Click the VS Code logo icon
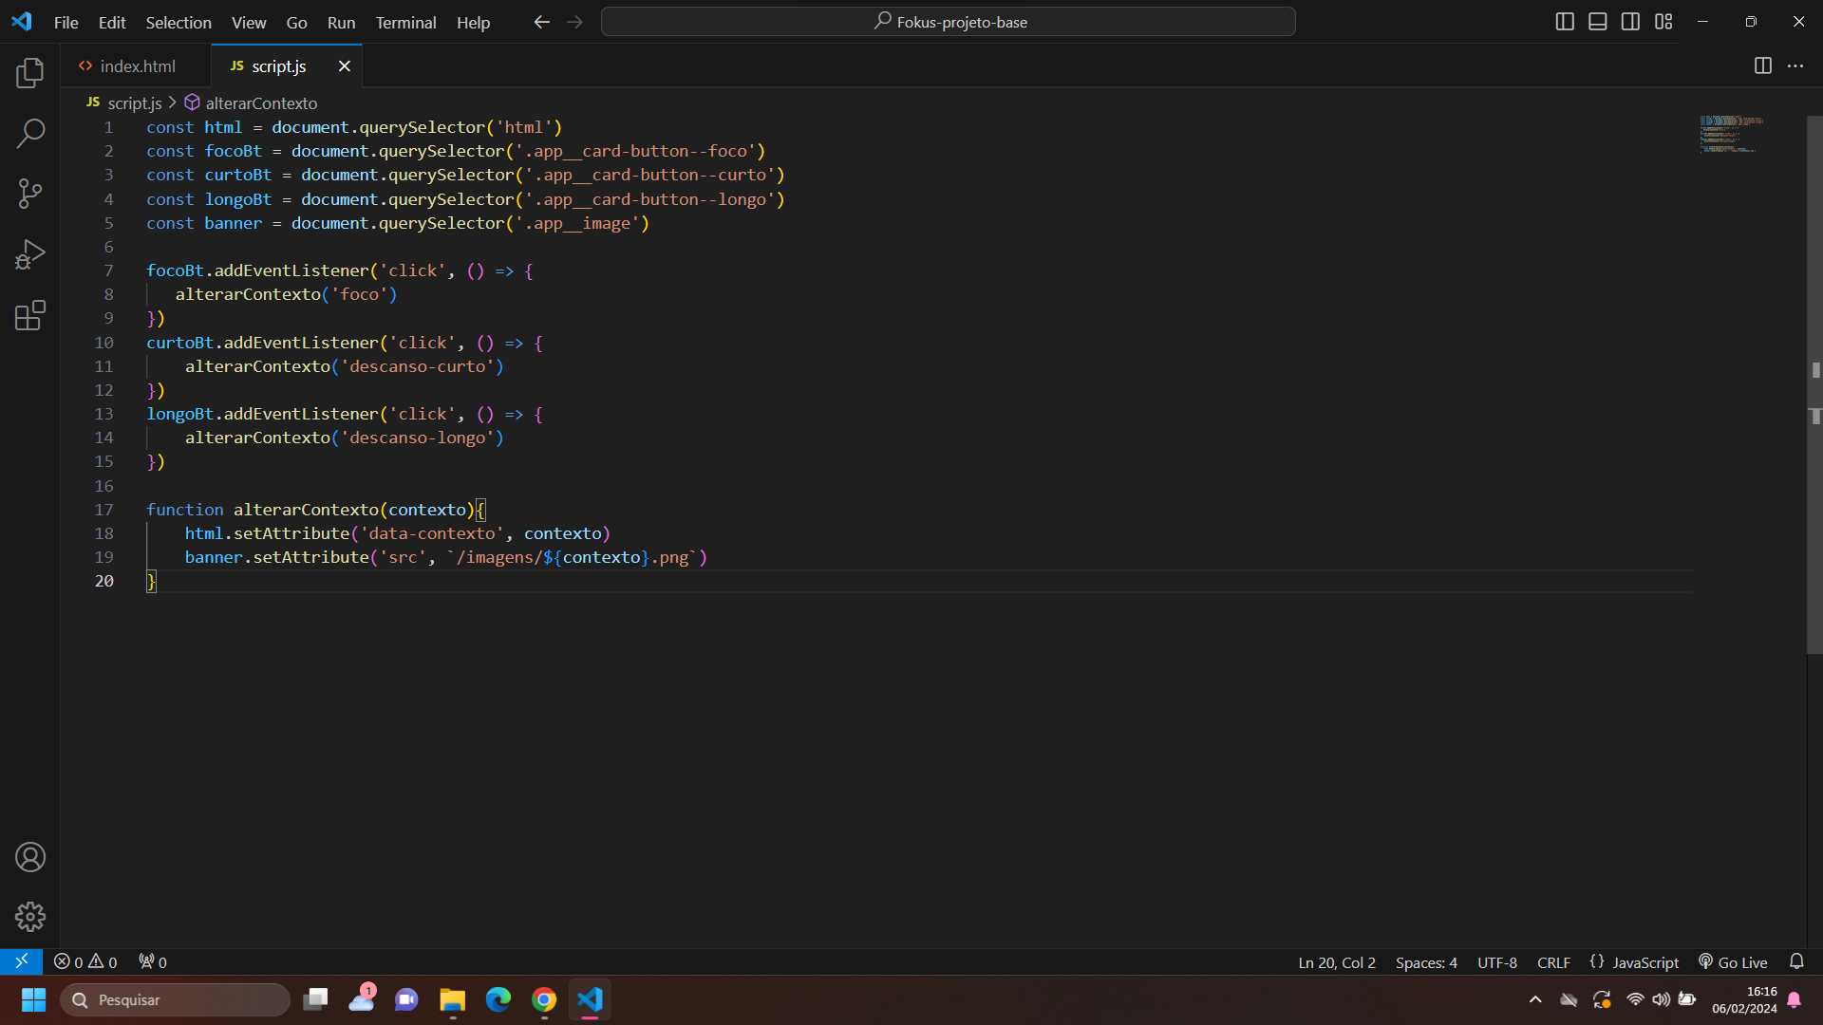The height and width of the screenshot is (1025, 1823). [x=22, y=21]
